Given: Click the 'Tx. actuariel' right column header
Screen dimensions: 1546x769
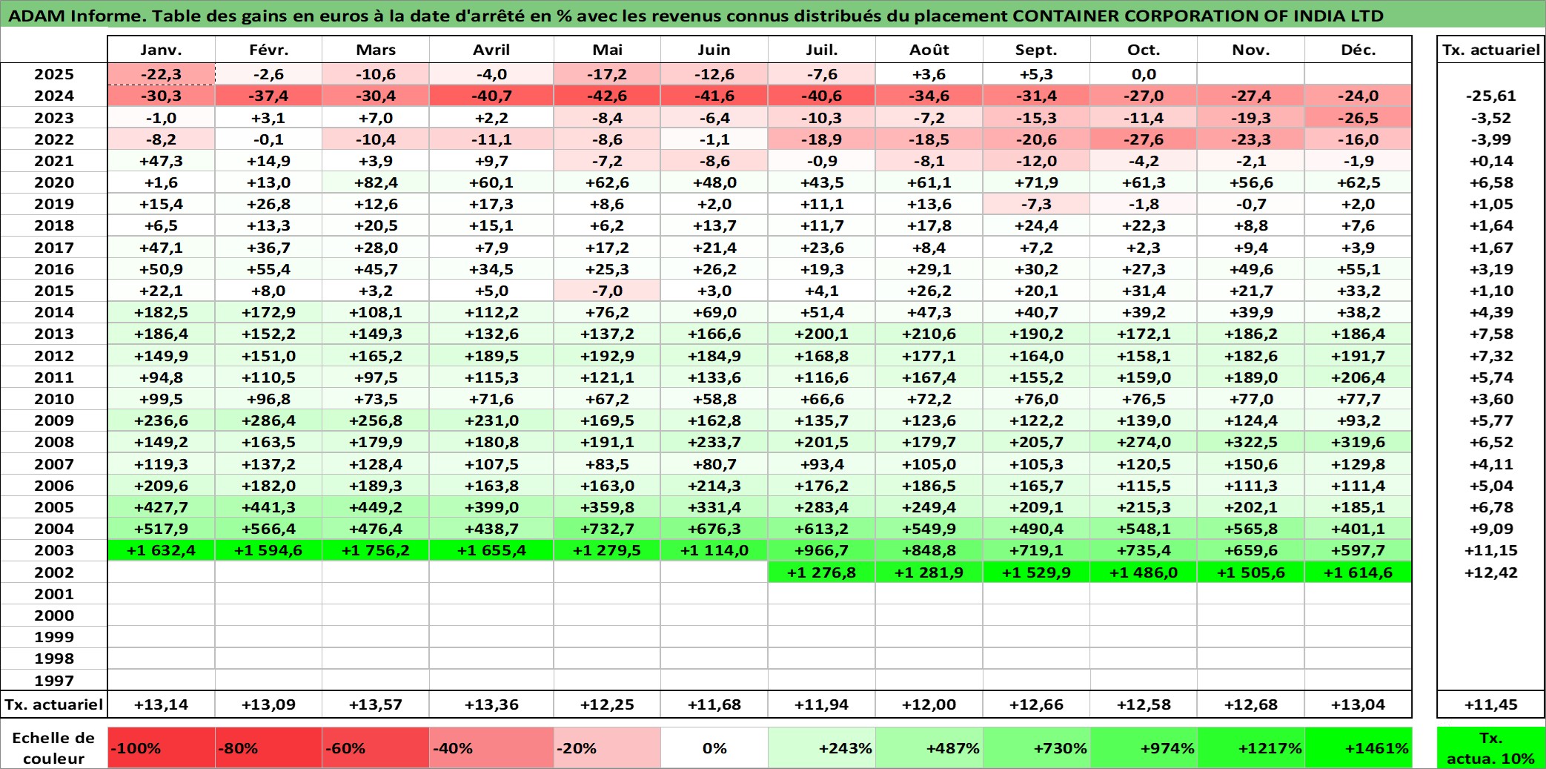Looking at the screenshot, I should click(x=1490, y=50).
